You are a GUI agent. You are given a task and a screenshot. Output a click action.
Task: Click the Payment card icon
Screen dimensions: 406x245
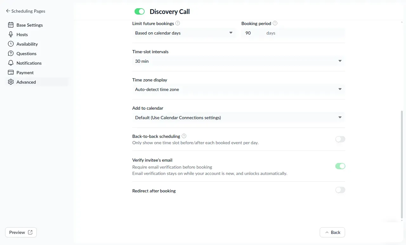click(x=11, y=73)
